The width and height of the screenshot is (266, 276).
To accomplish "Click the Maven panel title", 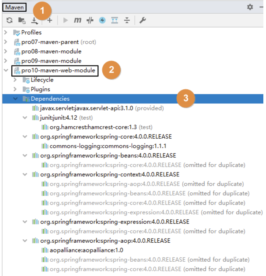I will 14,8.
